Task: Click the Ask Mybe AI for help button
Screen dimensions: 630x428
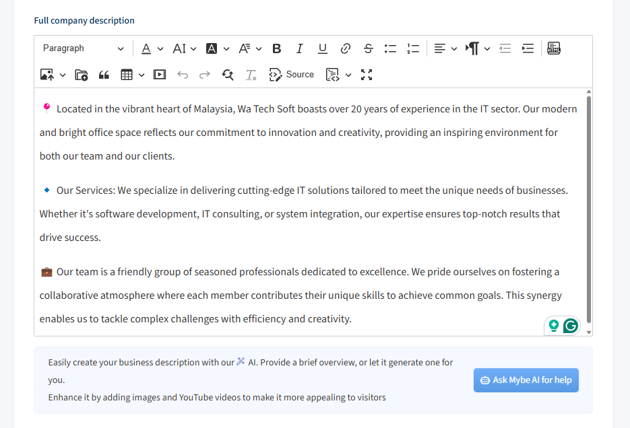Action: [x=526, y=380]
